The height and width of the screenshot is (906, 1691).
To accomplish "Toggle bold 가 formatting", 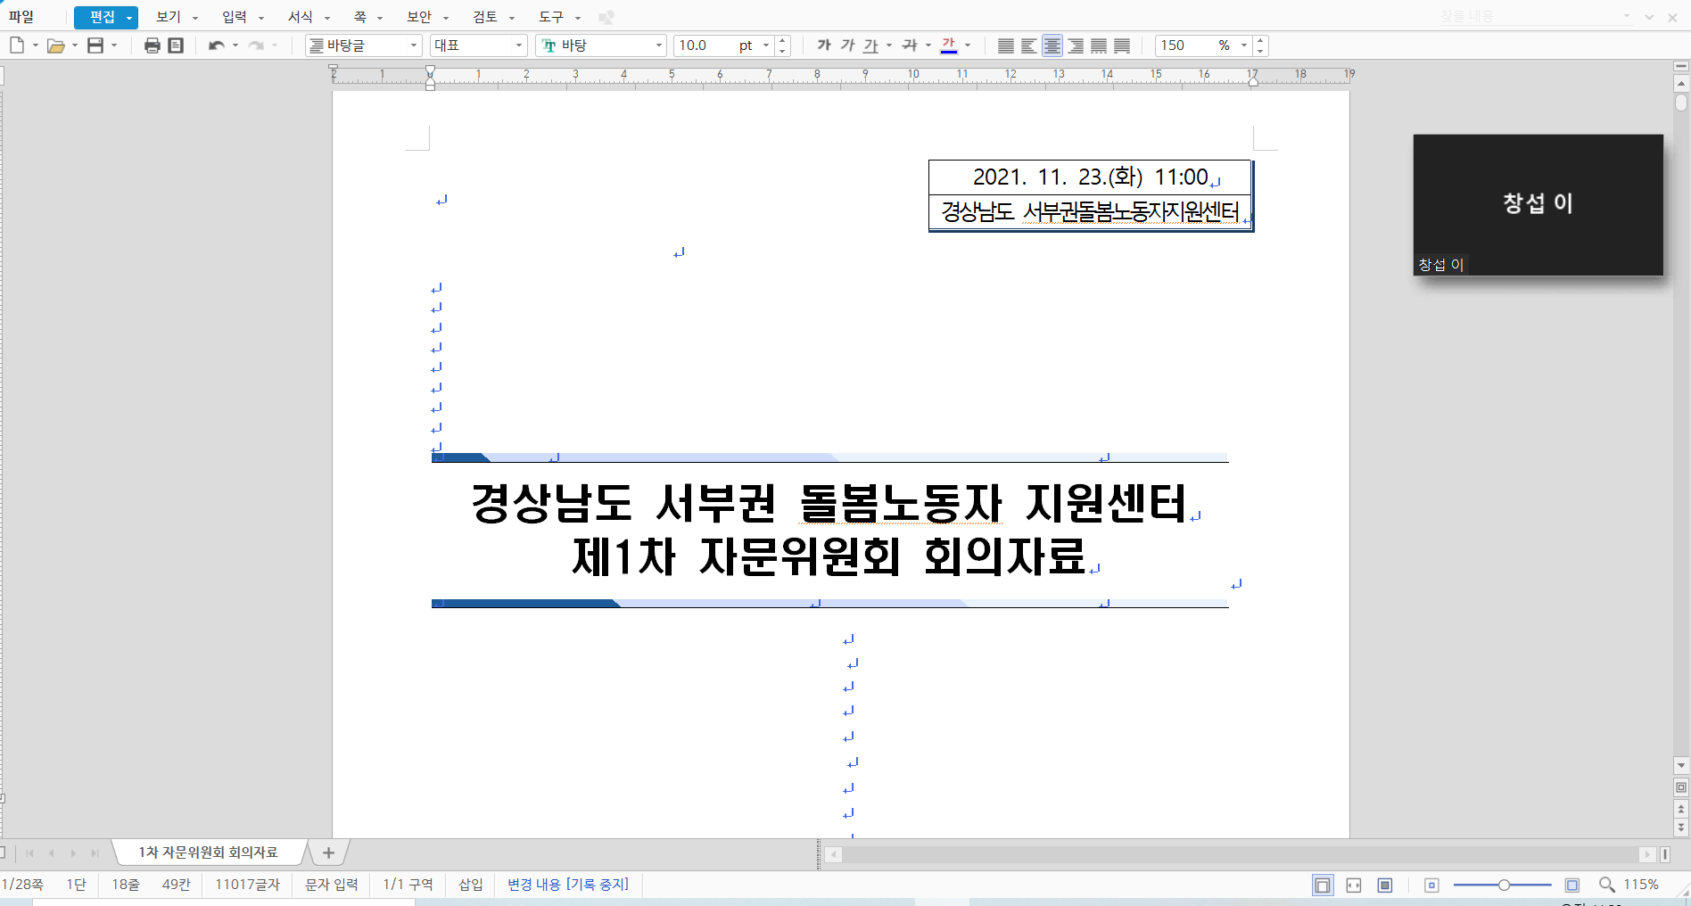I will [824, 45].
